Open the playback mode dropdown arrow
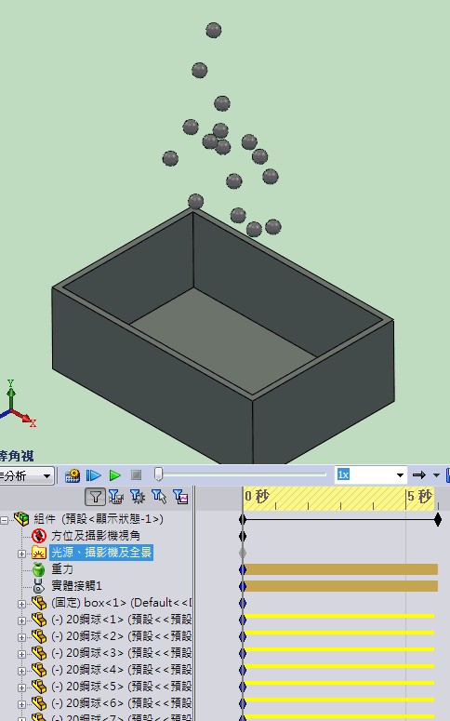 click(x=437, y=475)
